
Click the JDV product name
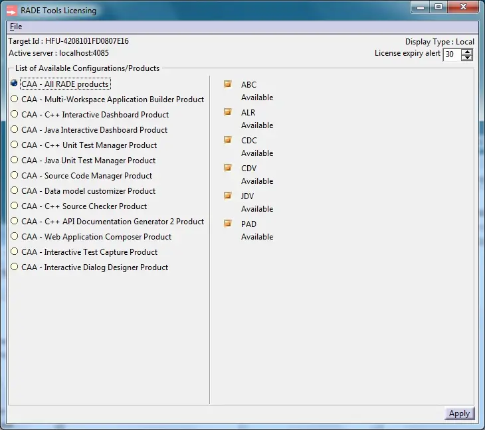point(247,196)
